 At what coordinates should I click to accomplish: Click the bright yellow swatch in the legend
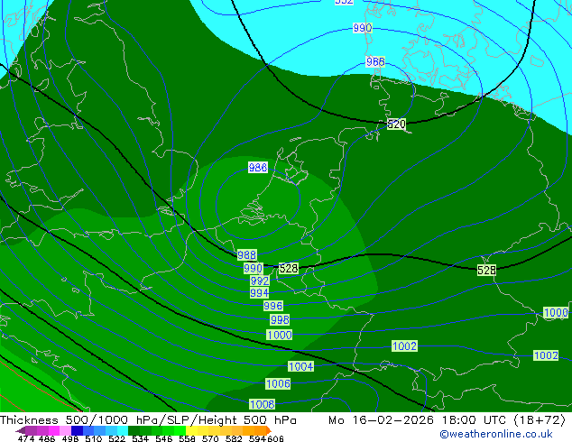[191, 430]
